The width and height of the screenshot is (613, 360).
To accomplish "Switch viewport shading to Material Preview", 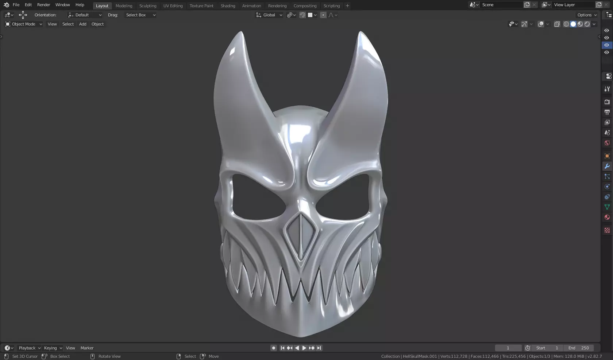I will click(x=580, y=24).
